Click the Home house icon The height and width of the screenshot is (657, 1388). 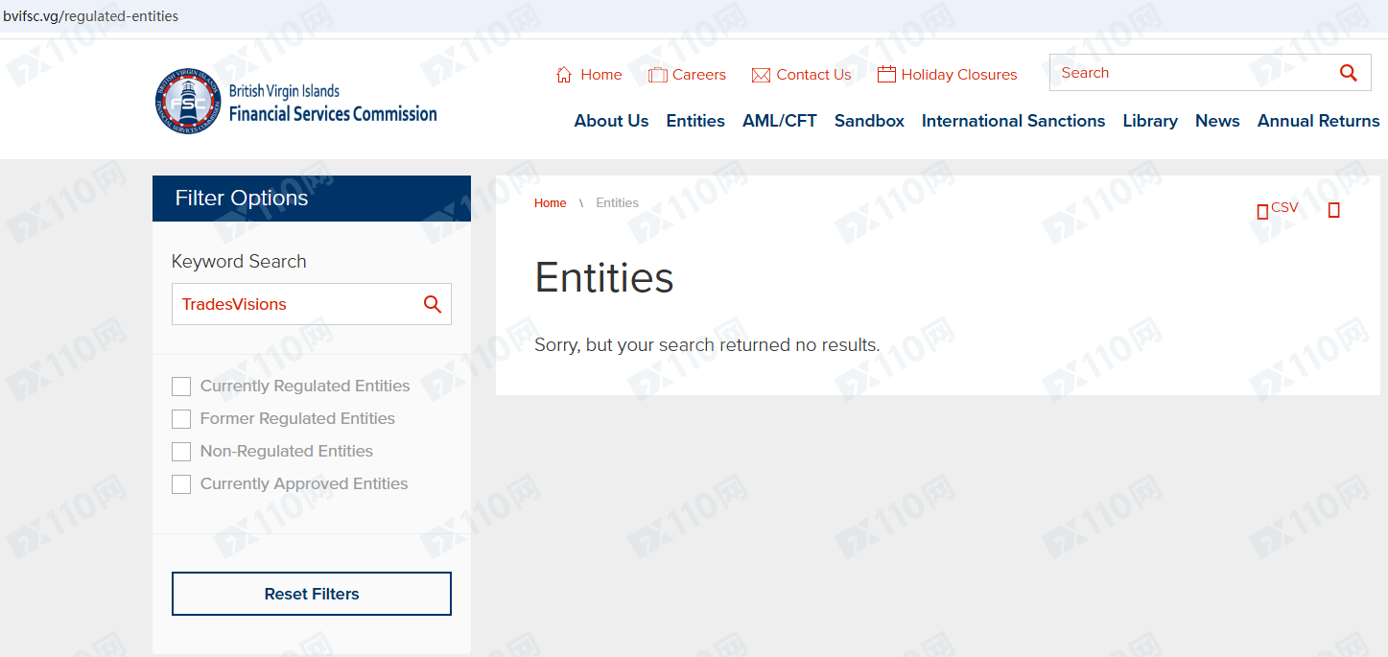[x=564, y=75]
